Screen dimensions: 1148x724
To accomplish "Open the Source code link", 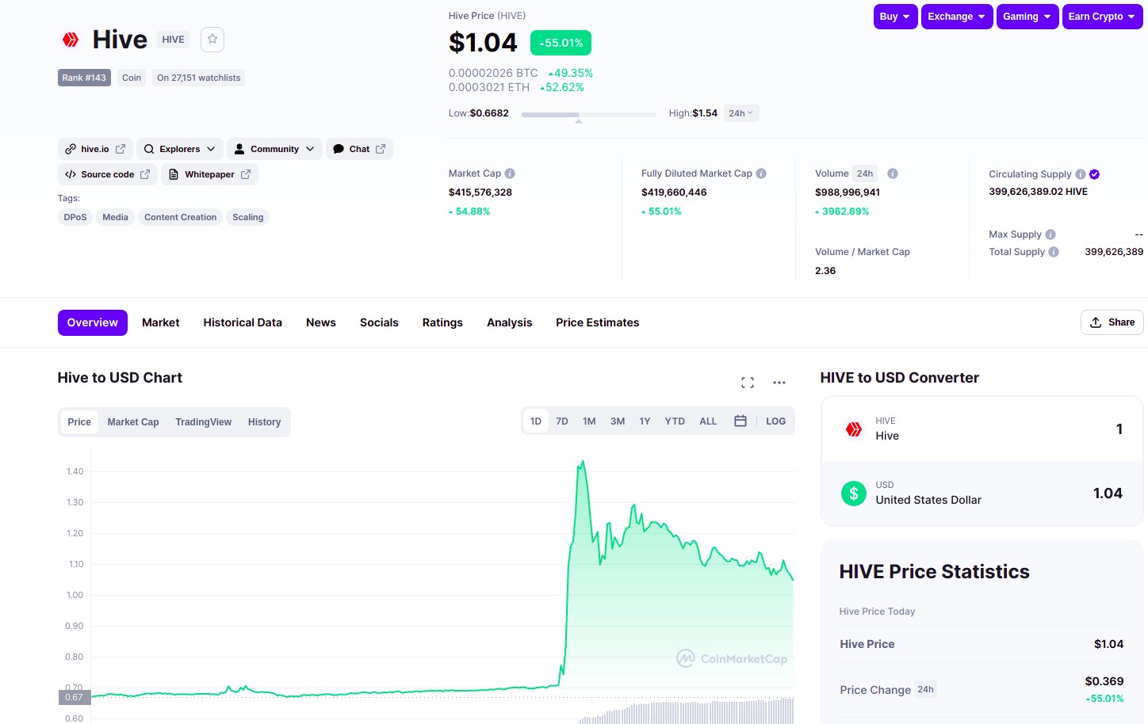I will click(x=108, y=174).
